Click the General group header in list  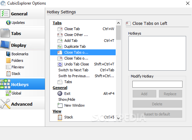(60, 88)
